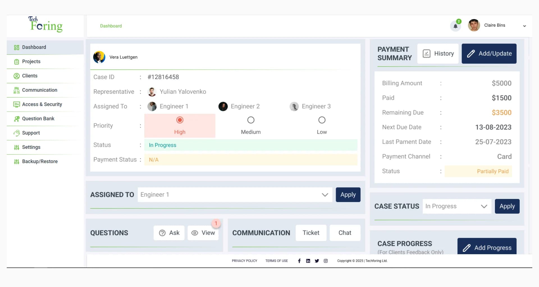539x287 pixels.
Task: Open Dashboard in the sidebar menu
Action: pos(45,47)
